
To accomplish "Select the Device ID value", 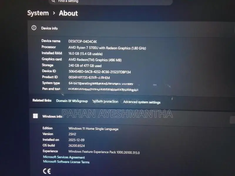I will click(100, 72).
